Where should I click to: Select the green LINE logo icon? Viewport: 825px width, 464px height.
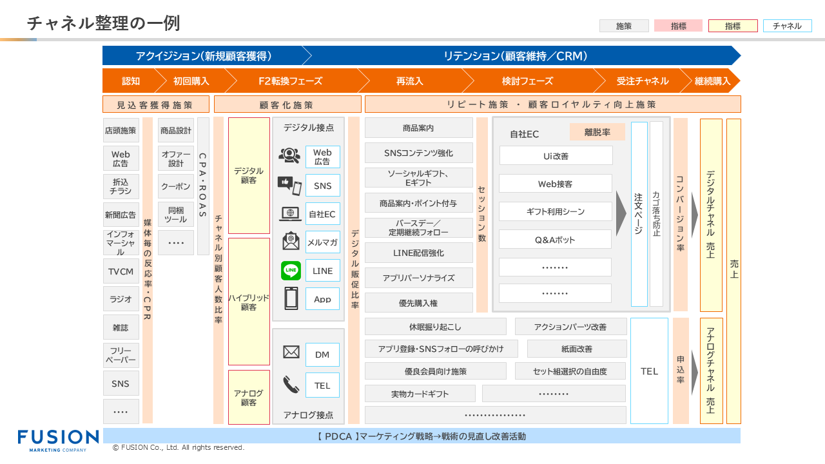(291, 271)
